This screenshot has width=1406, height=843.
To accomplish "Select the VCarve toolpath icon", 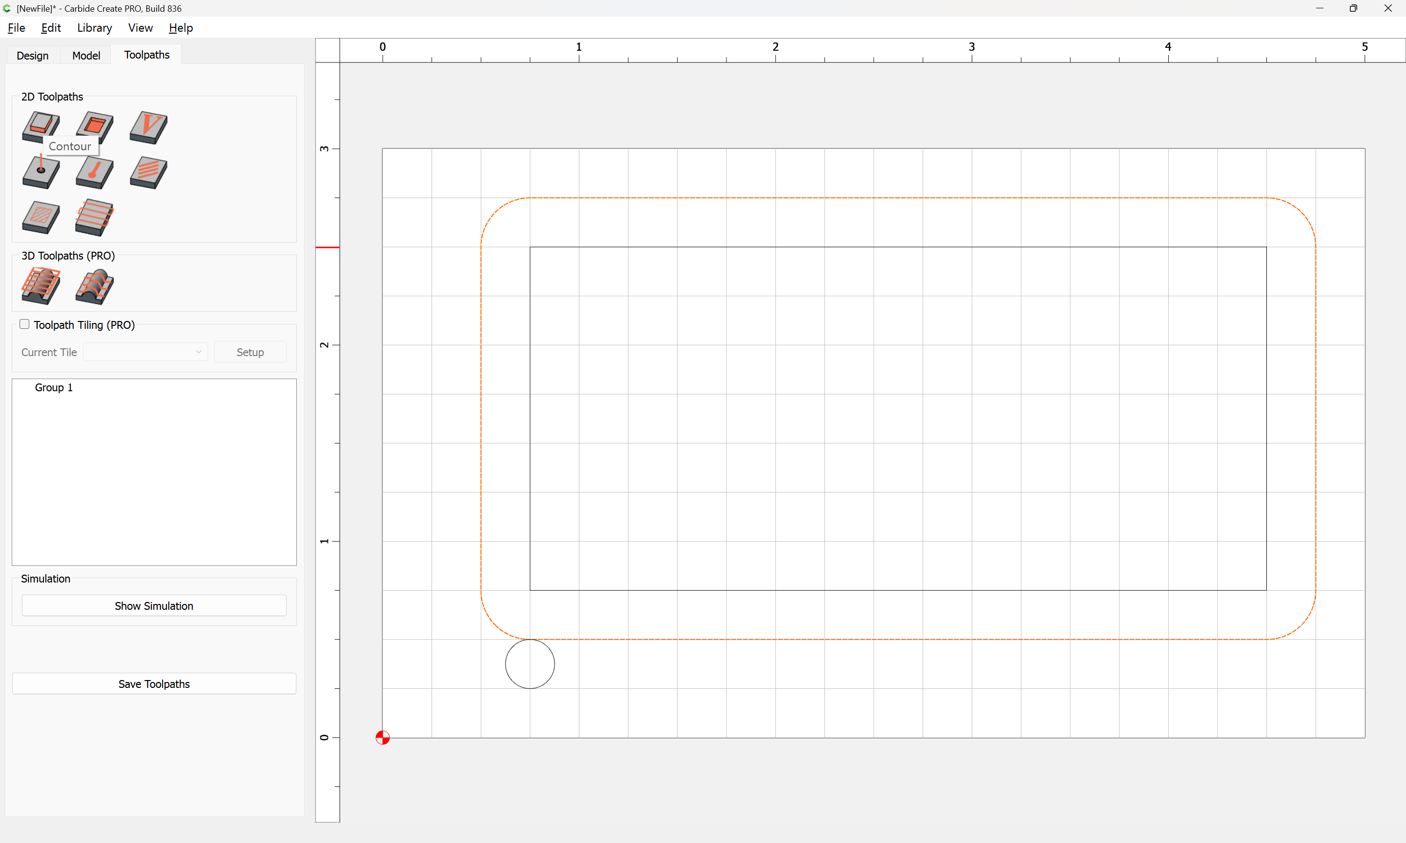I will coord(148,127).
